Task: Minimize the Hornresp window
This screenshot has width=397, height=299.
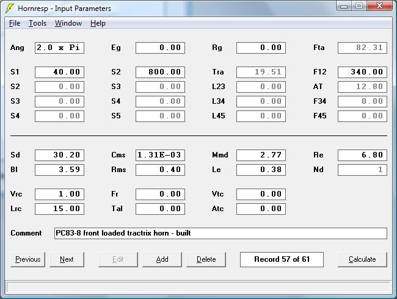Action: (344, 6)
